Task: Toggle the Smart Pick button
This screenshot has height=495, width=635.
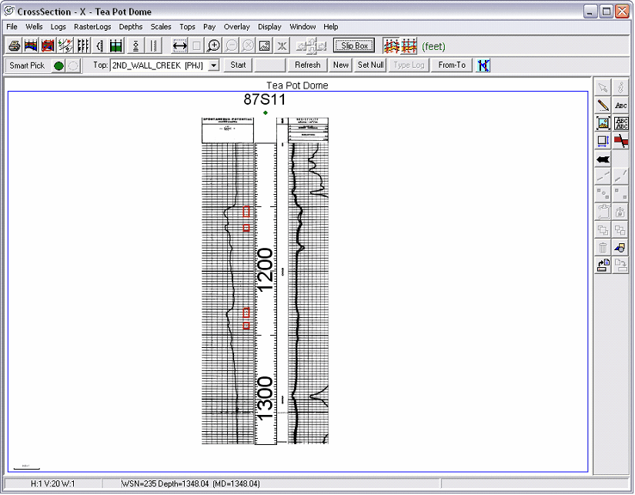Action: 27,65
